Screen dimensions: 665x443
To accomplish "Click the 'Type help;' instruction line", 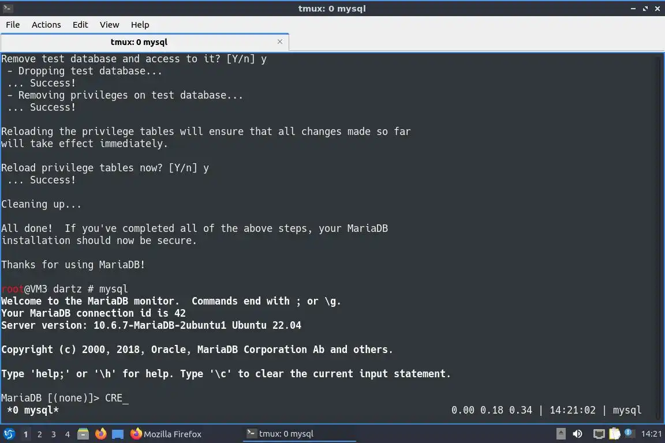I will (226, 374).
